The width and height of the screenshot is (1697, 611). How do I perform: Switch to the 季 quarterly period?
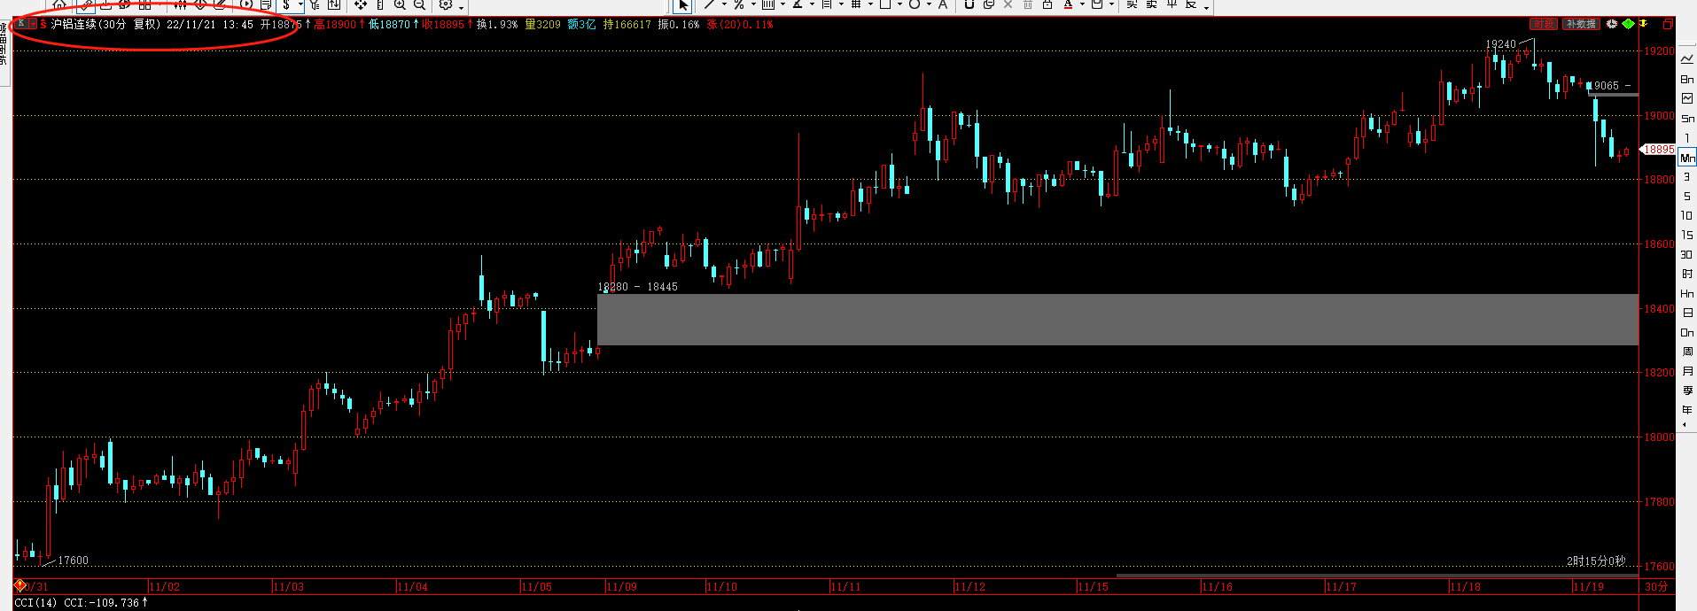click(x=1686, y=391)
